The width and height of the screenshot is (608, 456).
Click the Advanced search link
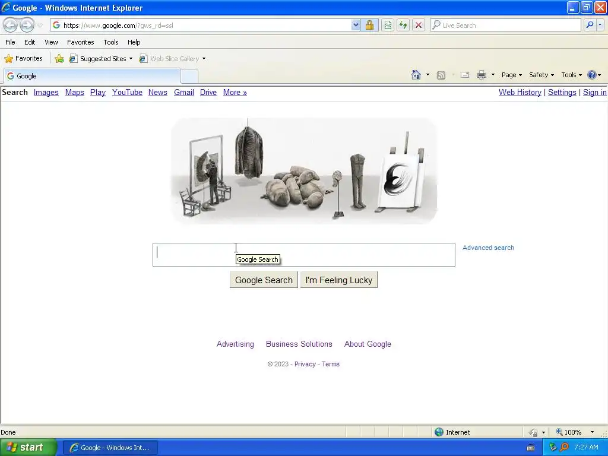(488, 248)
